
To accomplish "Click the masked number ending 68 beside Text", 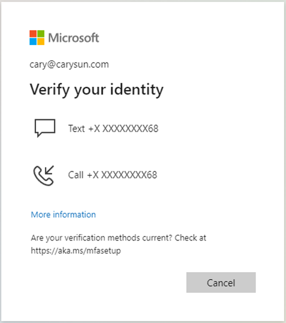I will [123, 128].
